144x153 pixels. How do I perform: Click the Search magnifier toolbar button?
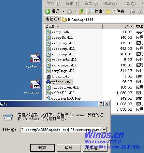(95, 11)
